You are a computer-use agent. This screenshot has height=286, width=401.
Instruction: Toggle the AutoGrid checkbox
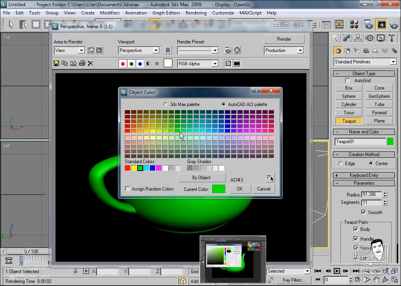click(x=347, y=80)
